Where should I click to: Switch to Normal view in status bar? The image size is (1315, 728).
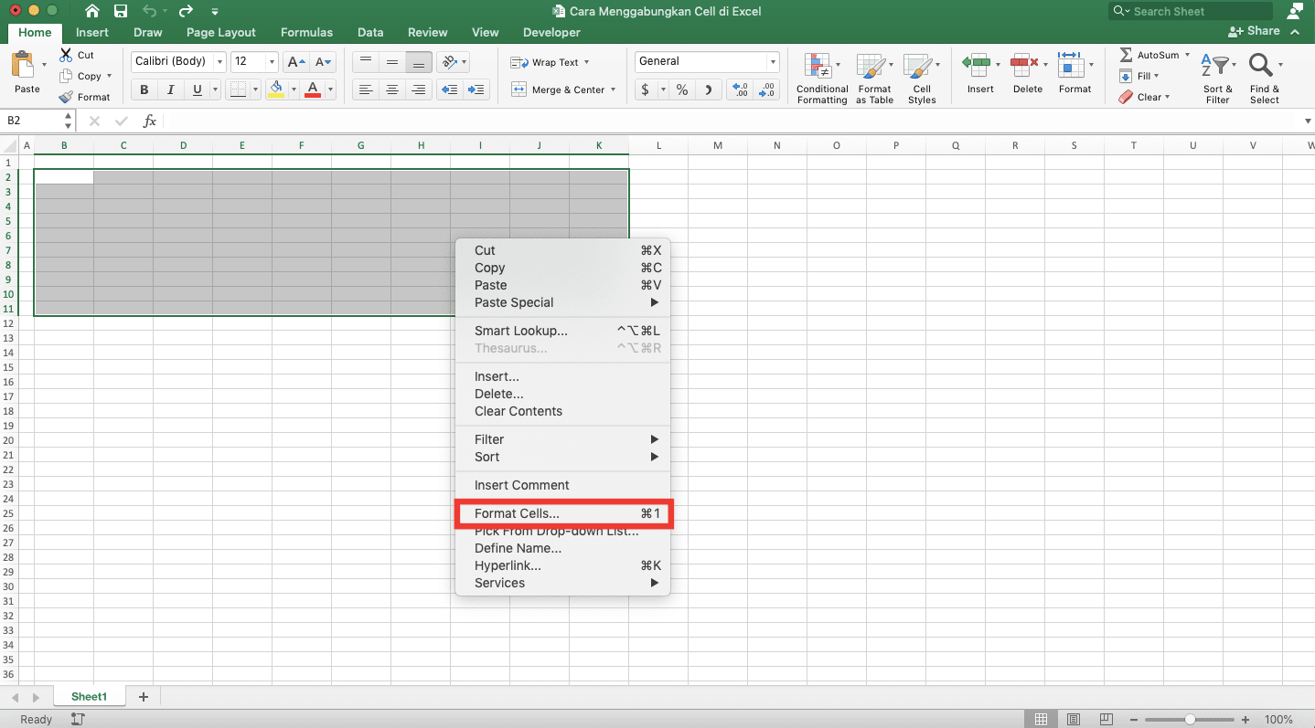[x=1040, y=720]
